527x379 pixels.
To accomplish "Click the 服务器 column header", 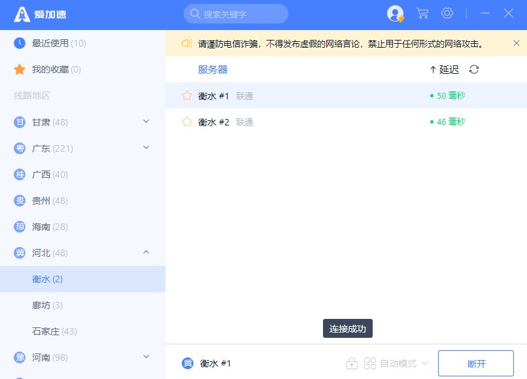I will point(212,69).
